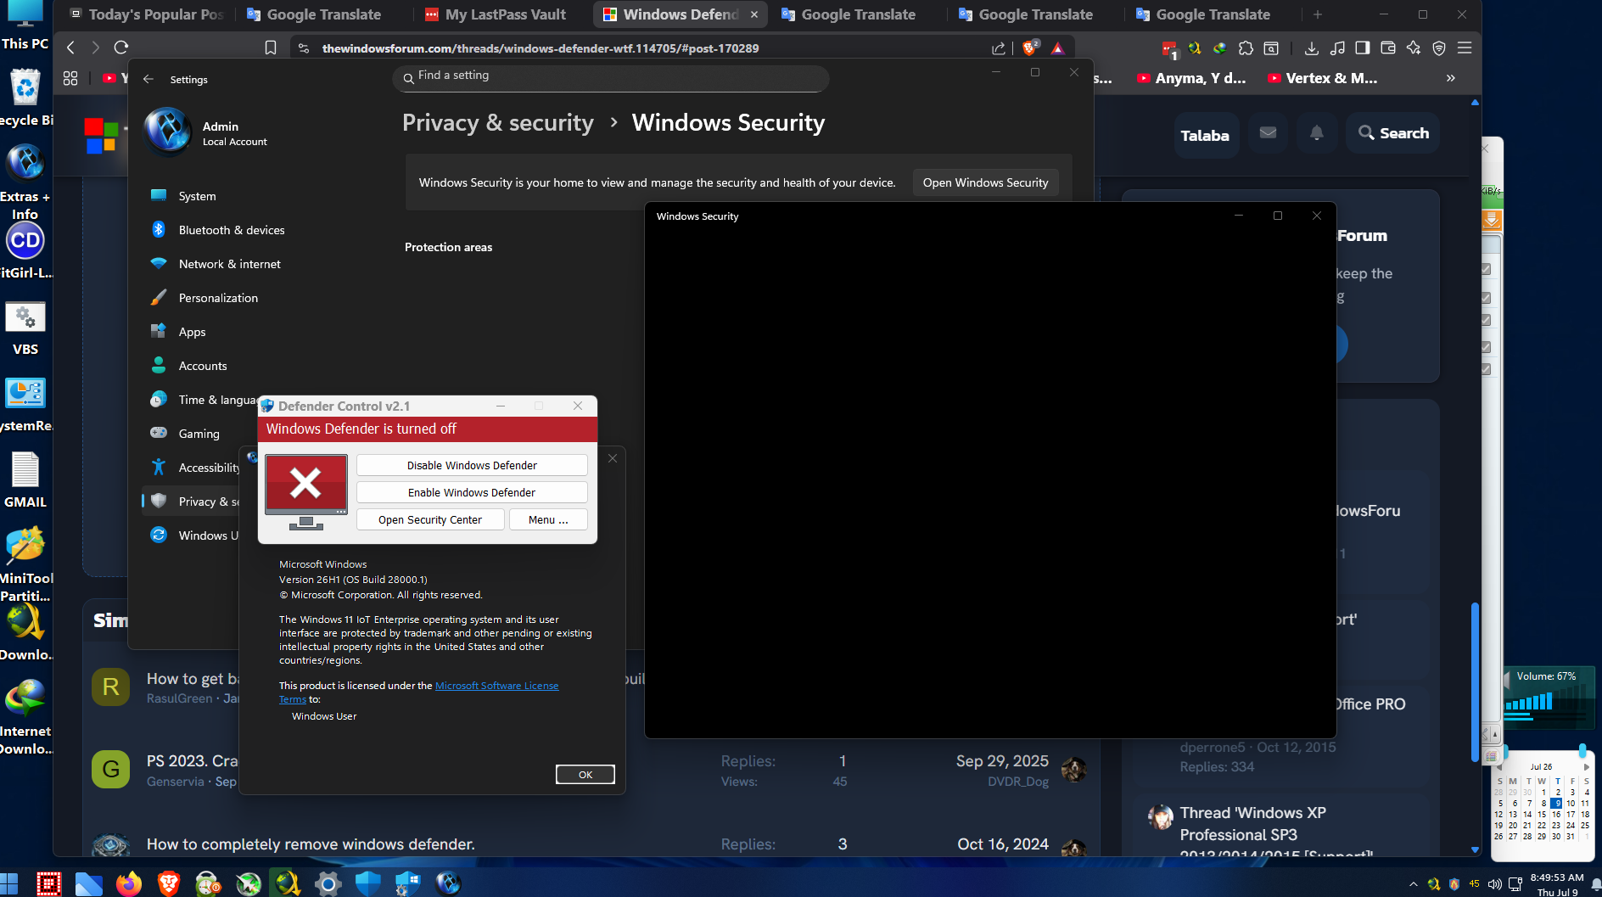Open This PC desktop icon
Screen dimensions: 1602x897
coord(25,25)
